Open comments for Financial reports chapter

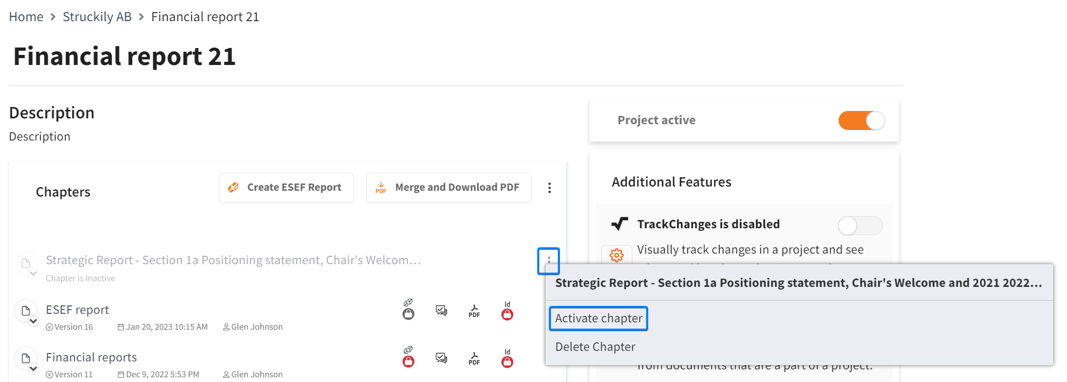pyautogui.click(x=441, y=358)
